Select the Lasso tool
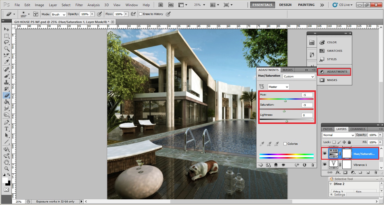This screenshot has width=384, height=205. coord(6,42)
